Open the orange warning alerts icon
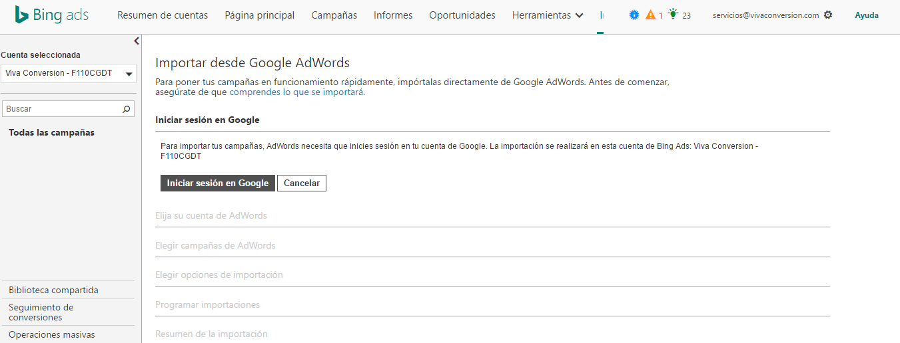 point(651,15)
